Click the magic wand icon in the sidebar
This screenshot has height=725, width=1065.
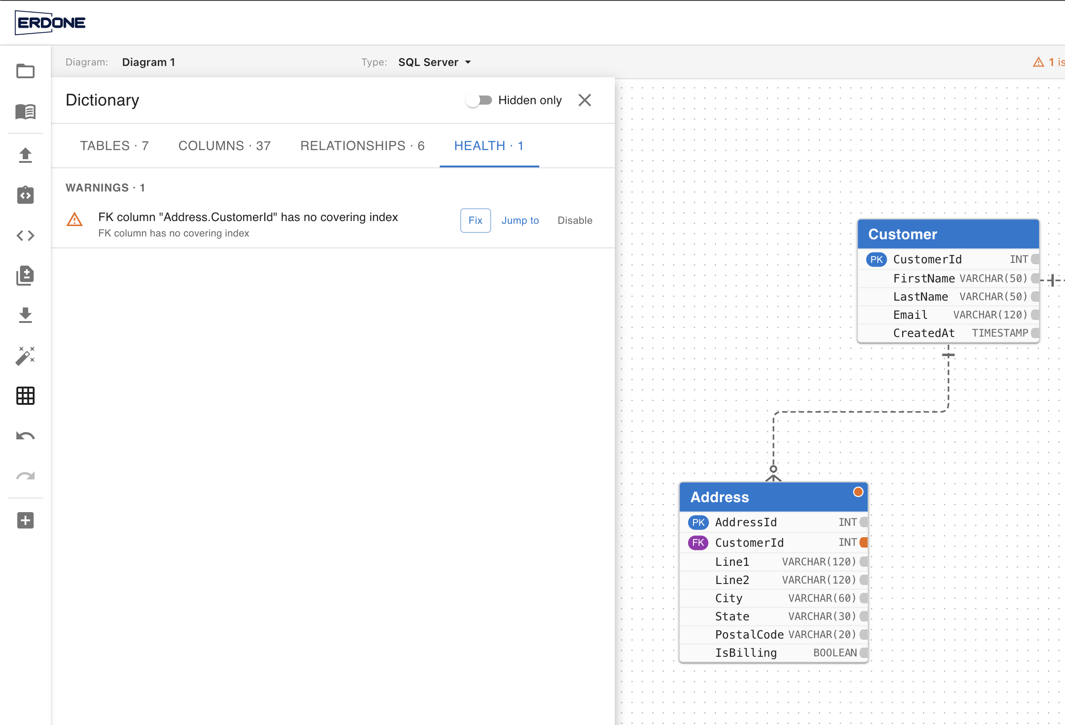coord(25,356)
